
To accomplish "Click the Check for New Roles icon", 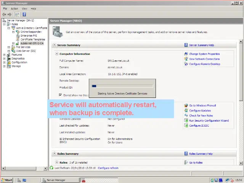I will pyautogui.click(x=186, y=115).
